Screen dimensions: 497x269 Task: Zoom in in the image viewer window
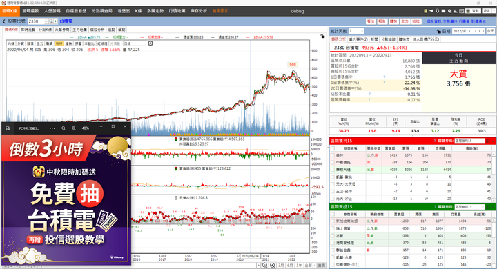(x=74, y=128)
